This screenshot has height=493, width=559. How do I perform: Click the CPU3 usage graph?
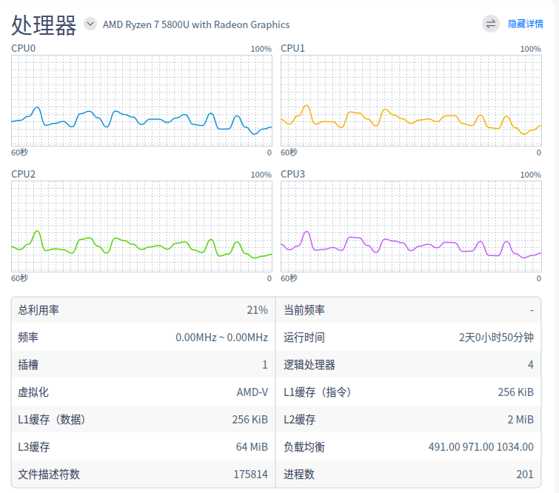(x=410, y=226)
